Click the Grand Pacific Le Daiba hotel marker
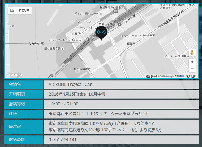 coord(80,40)
